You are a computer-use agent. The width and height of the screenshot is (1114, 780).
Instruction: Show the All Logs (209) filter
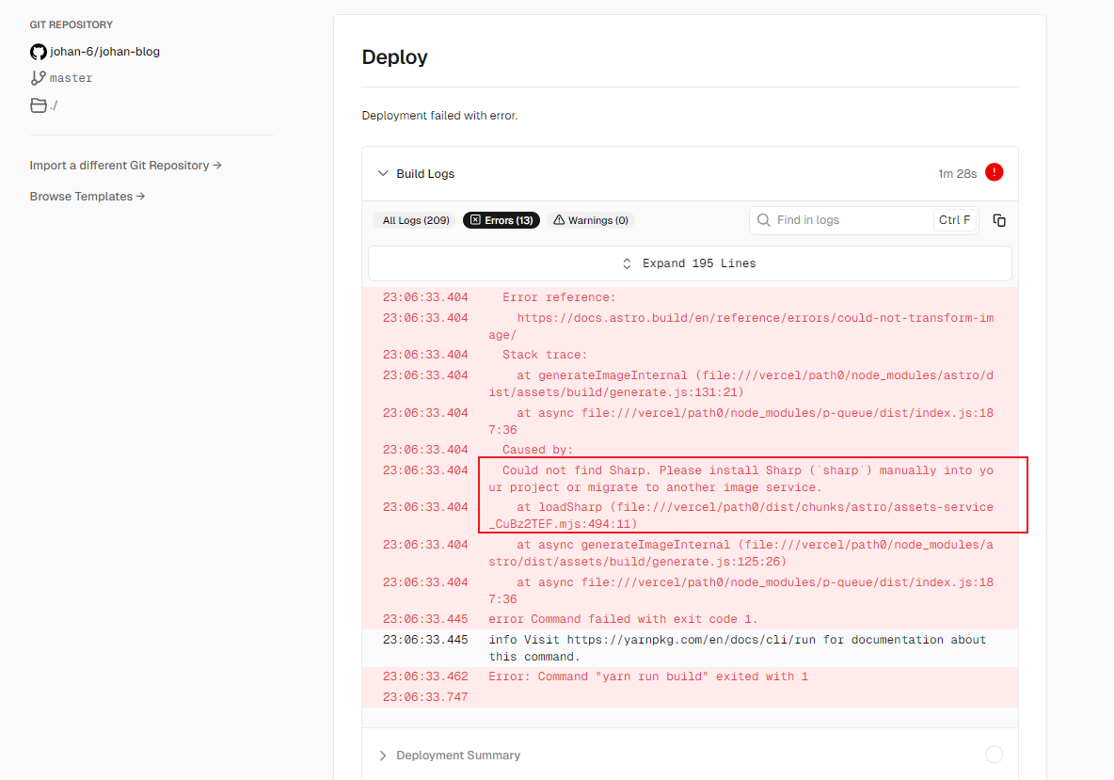pyautogui.click(x=416, y=220)
